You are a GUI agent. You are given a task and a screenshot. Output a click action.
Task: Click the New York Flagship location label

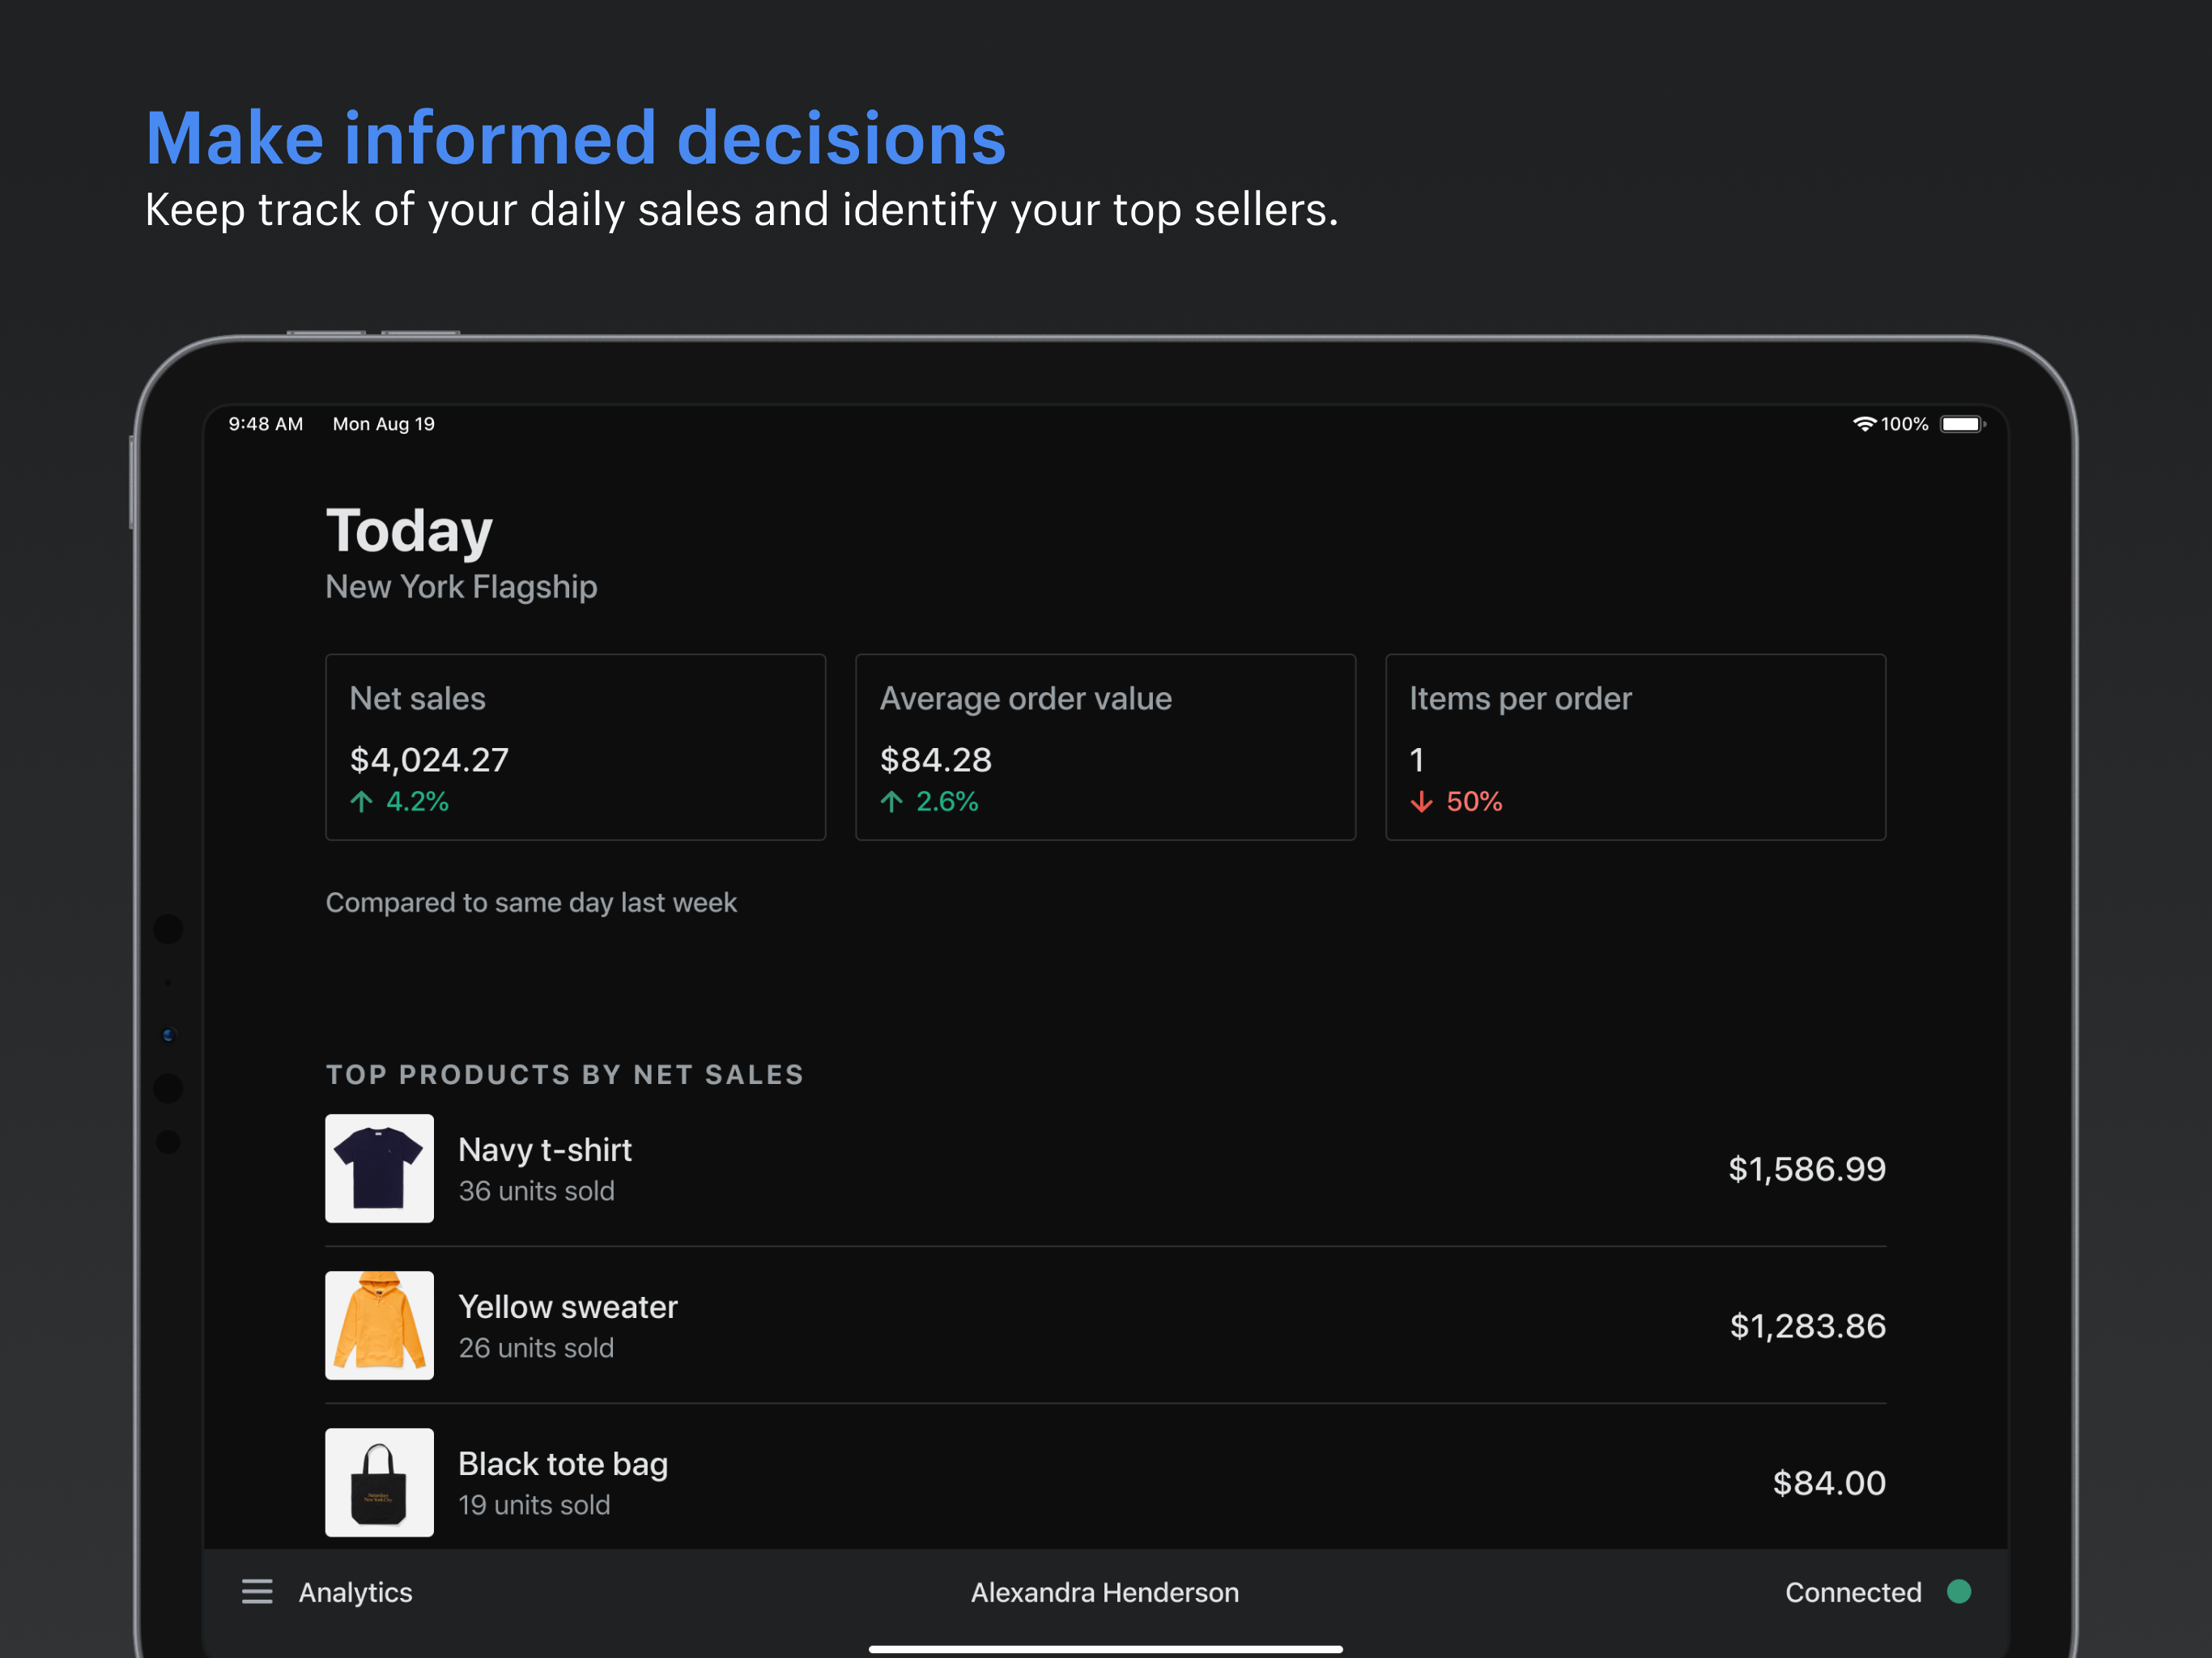[461, 587]
